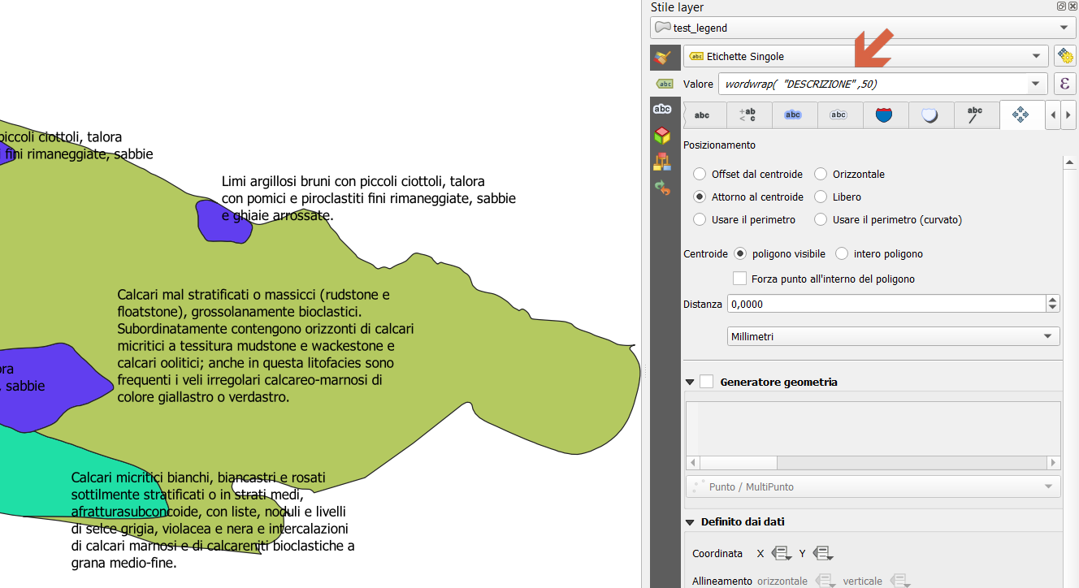Select 'Offset dal centroide' placement option

700,175
